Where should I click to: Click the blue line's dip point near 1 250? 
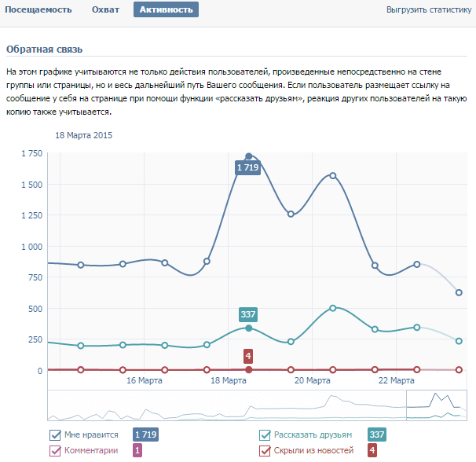291,214
